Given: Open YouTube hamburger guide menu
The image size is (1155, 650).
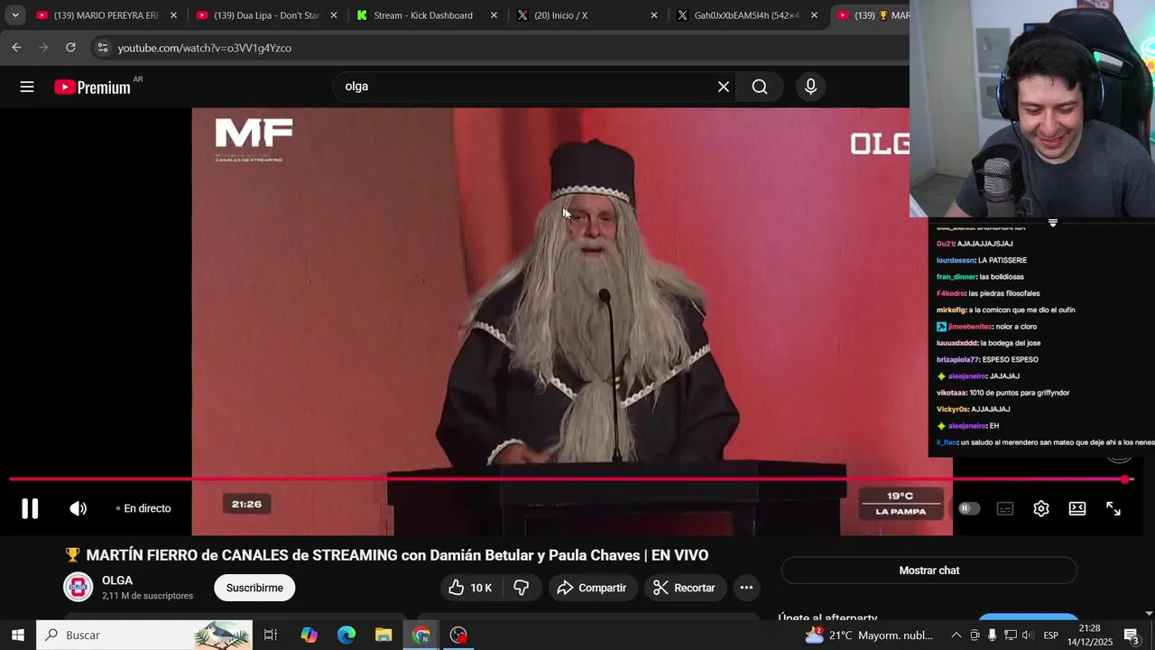Looking at the screenshot, I should 27,87.
